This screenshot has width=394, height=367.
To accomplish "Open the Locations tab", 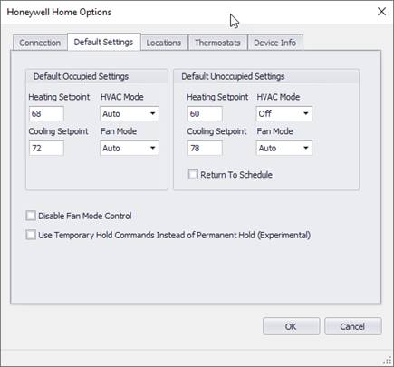I will 164,43.
